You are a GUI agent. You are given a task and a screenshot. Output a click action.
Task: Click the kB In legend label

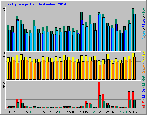144,94
